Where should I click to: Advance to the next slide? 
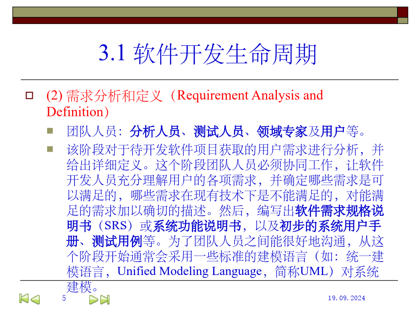pos(93,300)
